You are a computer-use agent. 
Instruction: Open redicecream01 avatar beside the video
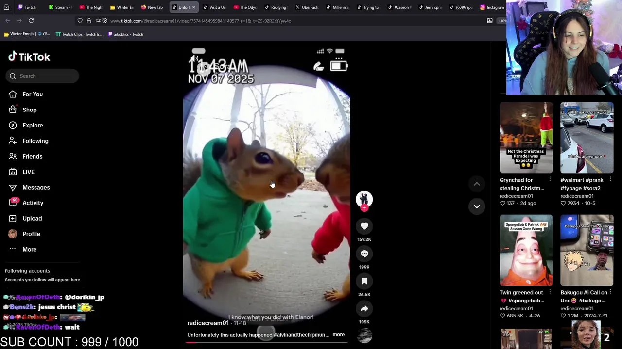364,199
